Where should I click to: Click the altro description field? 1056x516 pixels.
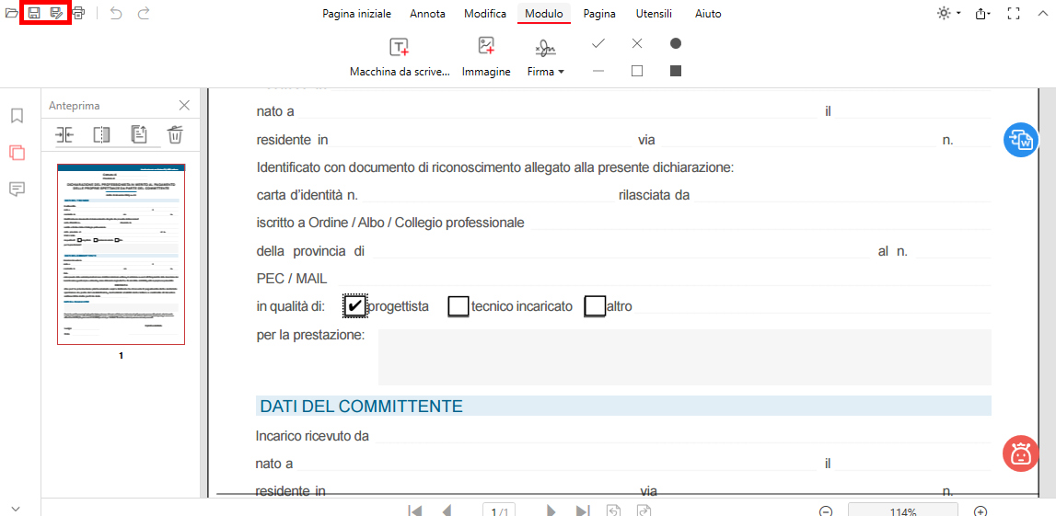point(814,306)
